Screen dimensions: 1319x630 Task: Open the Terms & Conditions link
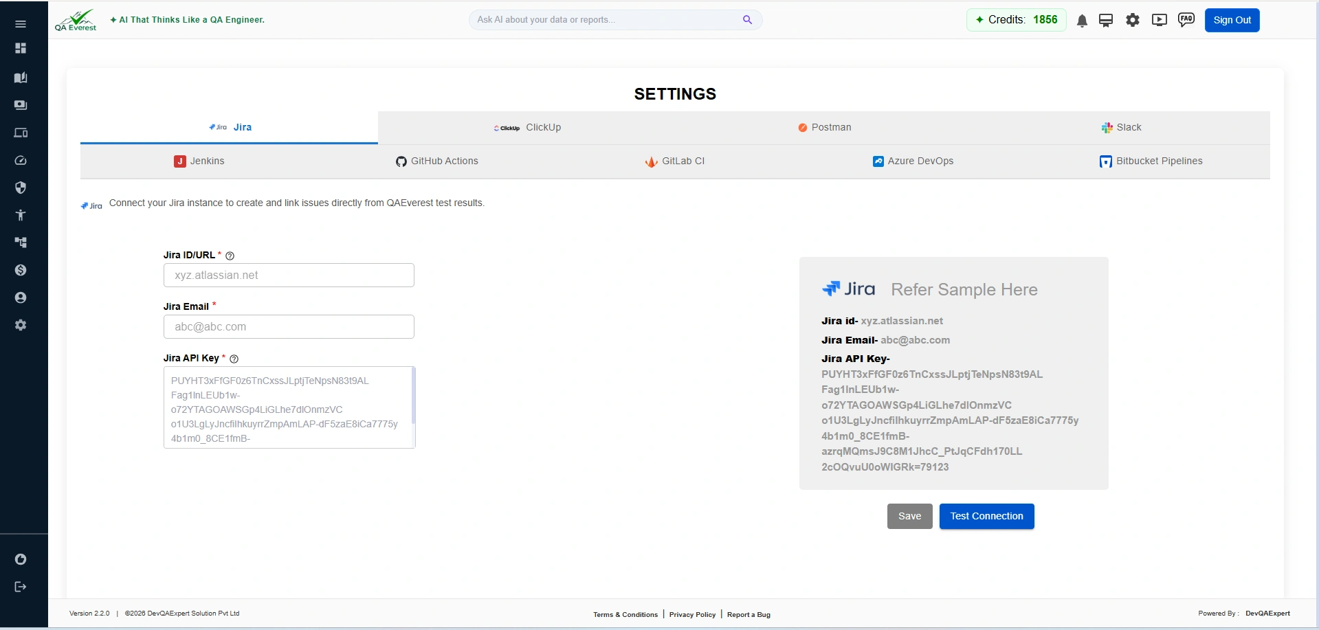tap(625, 614)
